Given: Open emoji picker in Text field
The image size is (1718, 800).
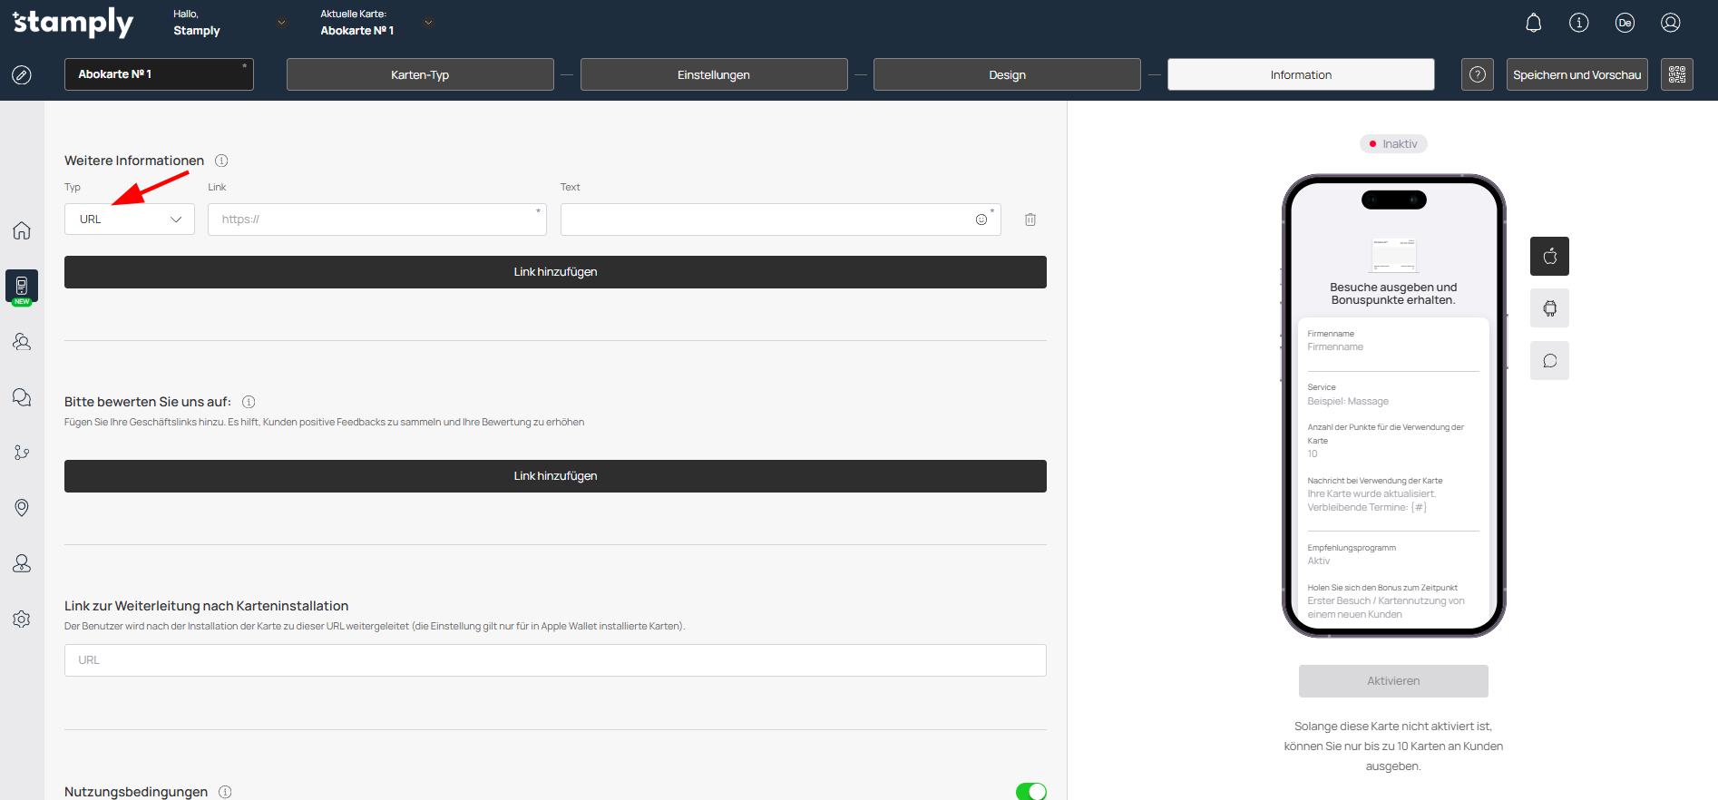Looking at the screenshot, I should pos(981,220).
